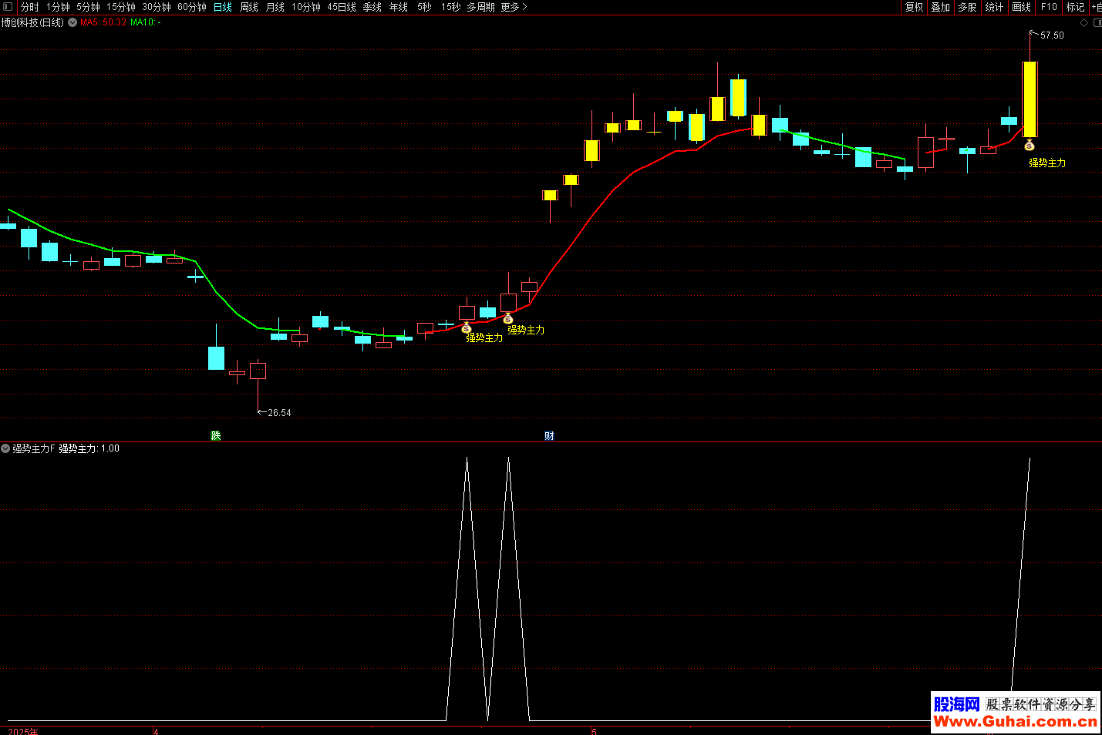
Task: Open the F10 company info
Action: 1049,7
